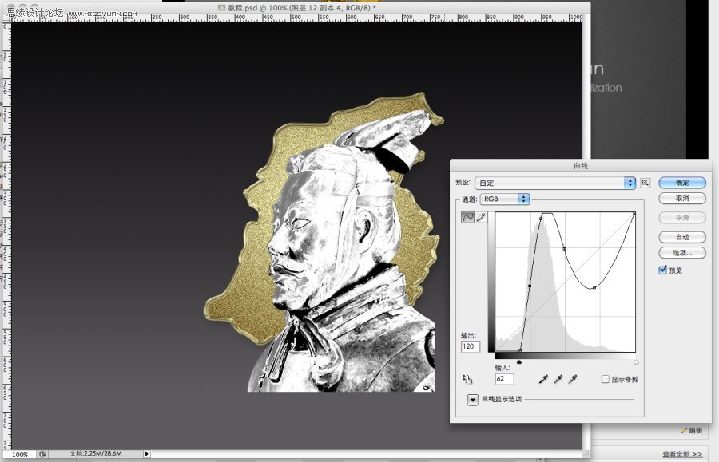Image resolution: width=719 pixels, height=462 pixels.
Task: Click the 教程.psd document title bar
Action: [296, 7]
